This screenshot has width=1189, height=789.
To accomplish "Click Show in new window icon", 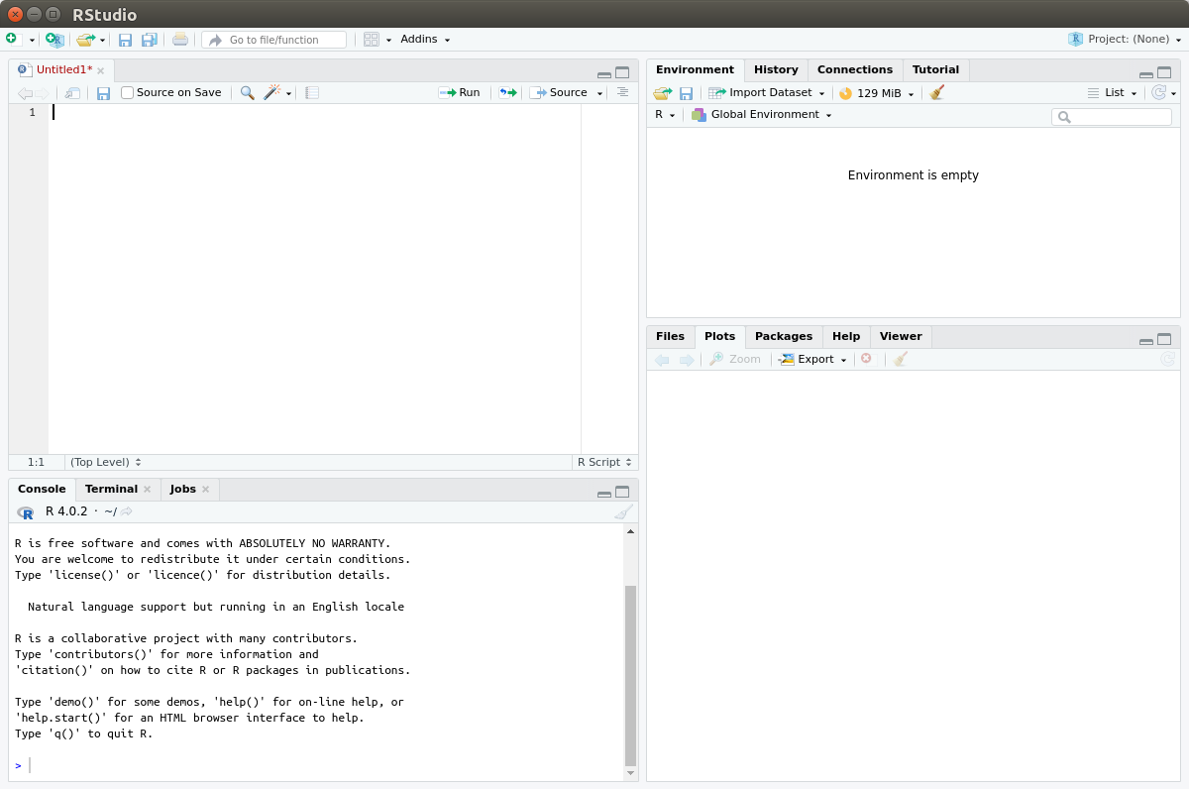I will pos(72,93).
